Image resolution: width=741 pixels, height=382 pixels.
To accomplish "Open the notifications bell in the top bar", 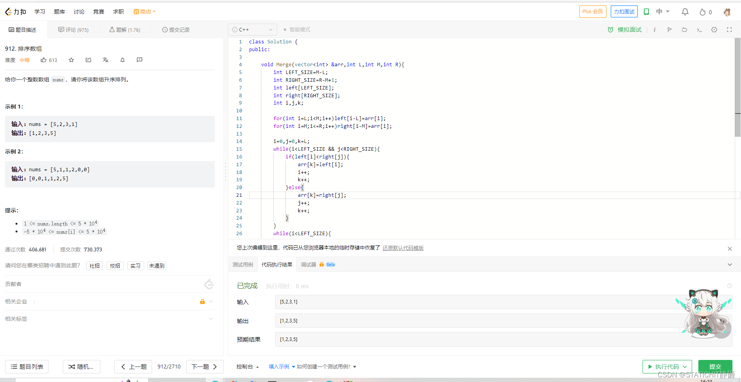I will 685,12.
